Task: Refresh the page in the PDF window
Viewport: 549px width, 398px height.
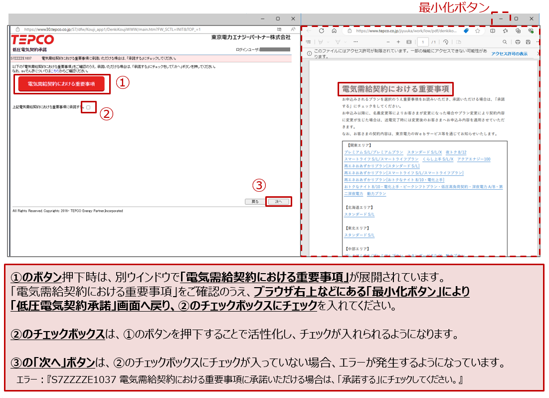Action: pyautogui.click(x=322, y=31)
